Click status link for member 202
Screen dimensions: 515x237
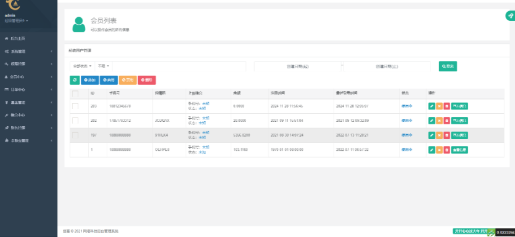pos(407,120)
